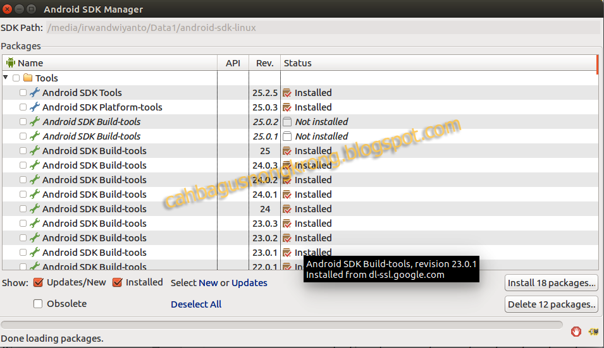Click the loading progress bar

281,325
